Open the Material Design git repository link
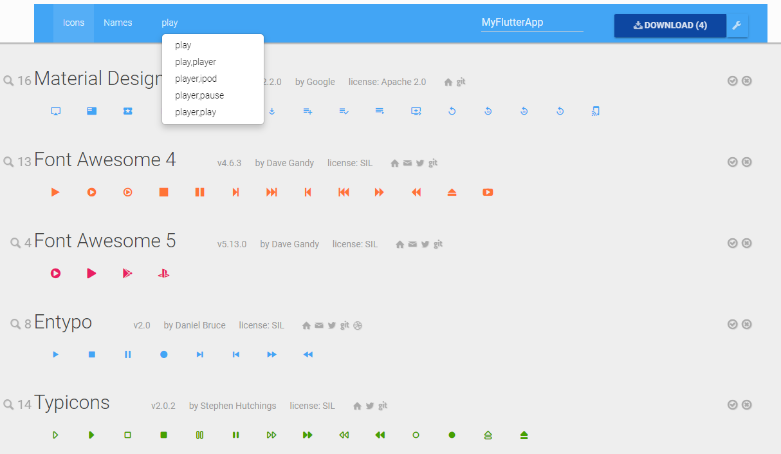 [461, 82]
